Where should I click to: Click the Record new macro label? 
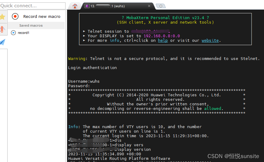pyautogui.click(x=42, y=16)
